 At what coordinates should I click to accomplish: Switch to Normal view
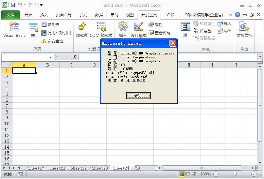(182, 174)
